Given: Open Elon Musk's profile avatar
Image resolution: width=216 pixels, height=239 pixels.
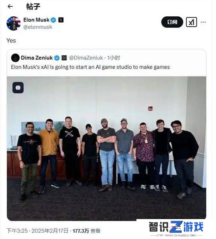Looking at the screenshot, I should pyautogui.click(x=14, y=24).
